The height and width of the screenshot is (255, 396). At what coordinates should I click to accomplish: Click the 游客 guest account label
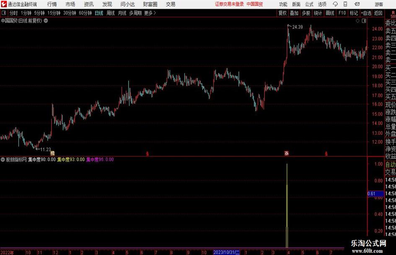(x=378, y=4)
